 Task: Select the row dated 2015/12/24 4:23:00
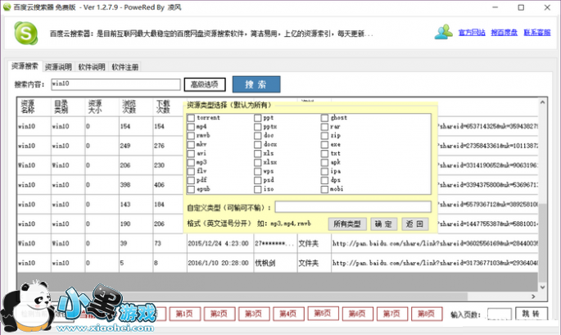tap(278, 243)
